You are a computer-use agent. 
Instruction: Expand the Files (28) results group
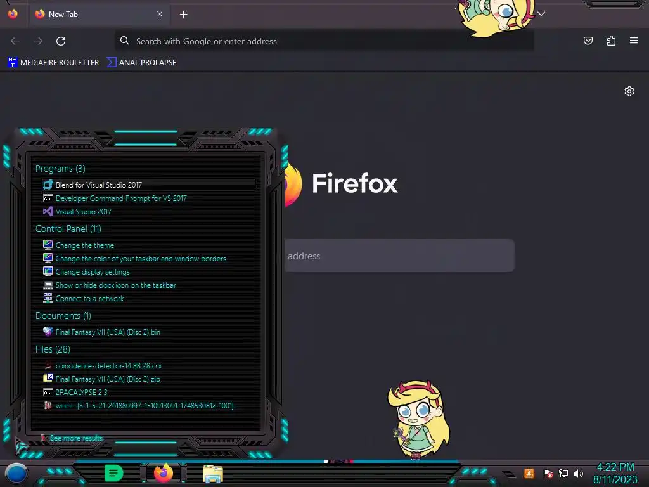tap(53, 349)
